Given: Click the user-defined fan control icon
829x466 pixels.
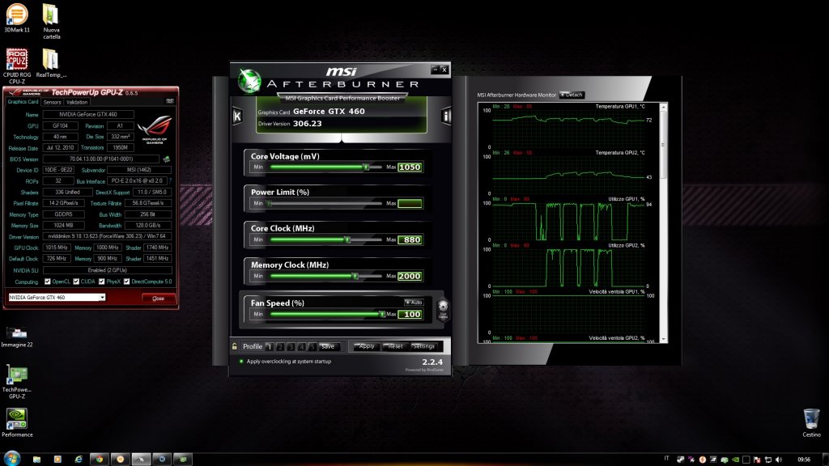Looking at the screenshot, I should coord(443,308).
